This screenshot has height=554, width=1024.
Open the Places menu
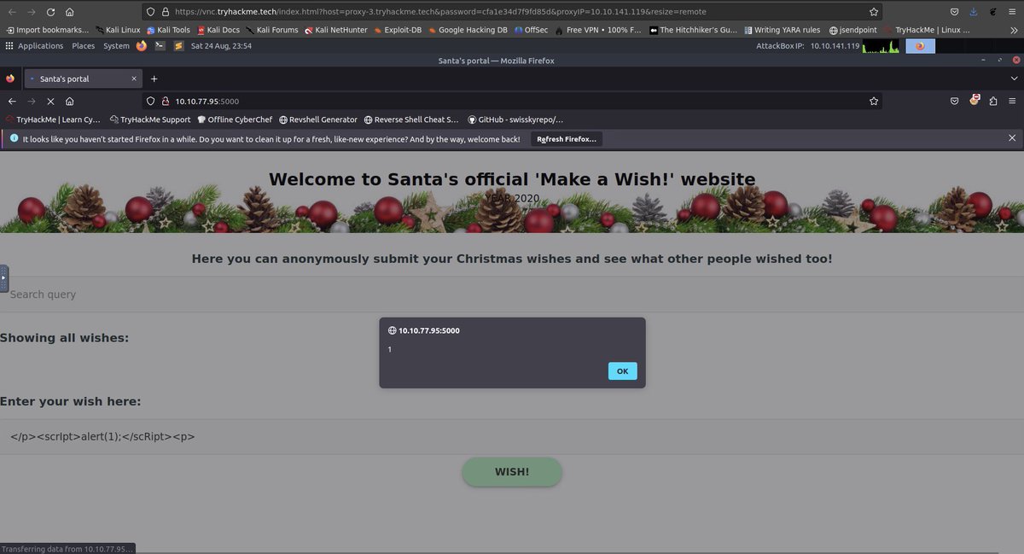[x=84, y=46]
